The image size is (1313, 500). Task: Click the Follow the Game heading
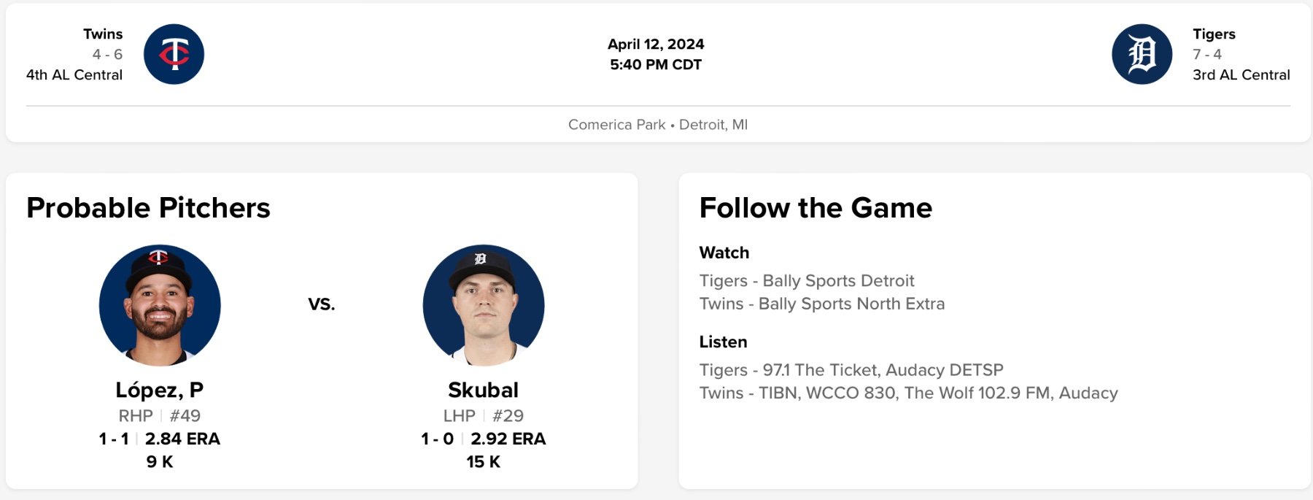tap(816, 208)
